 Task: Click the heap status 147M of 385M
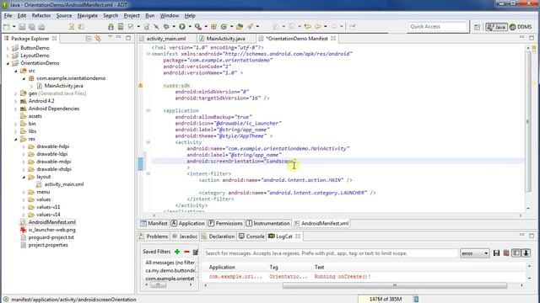coord(385,299)
